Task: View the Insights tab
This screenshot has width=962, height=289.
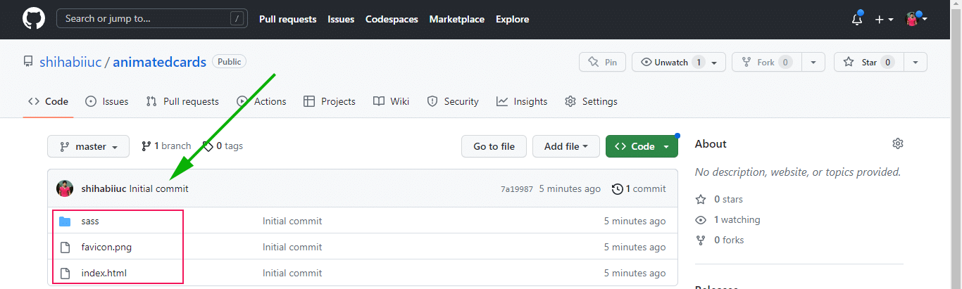Action: pos(522,101)
